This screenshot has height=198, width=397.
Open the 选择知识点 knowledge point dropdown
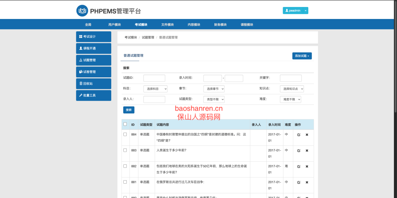point(292,89)
